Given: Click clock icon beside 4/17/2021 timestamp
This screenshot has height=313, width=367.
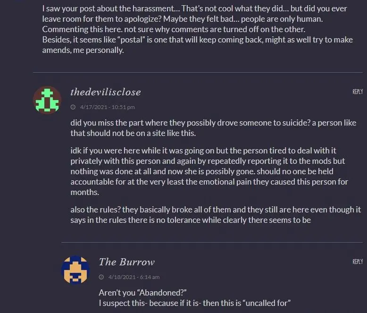Looking at the screenshot, I should 73,107.
